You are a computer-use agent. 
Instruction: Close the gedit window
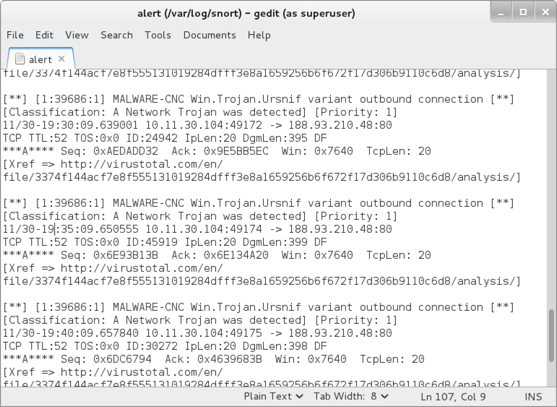click(542, 12)
